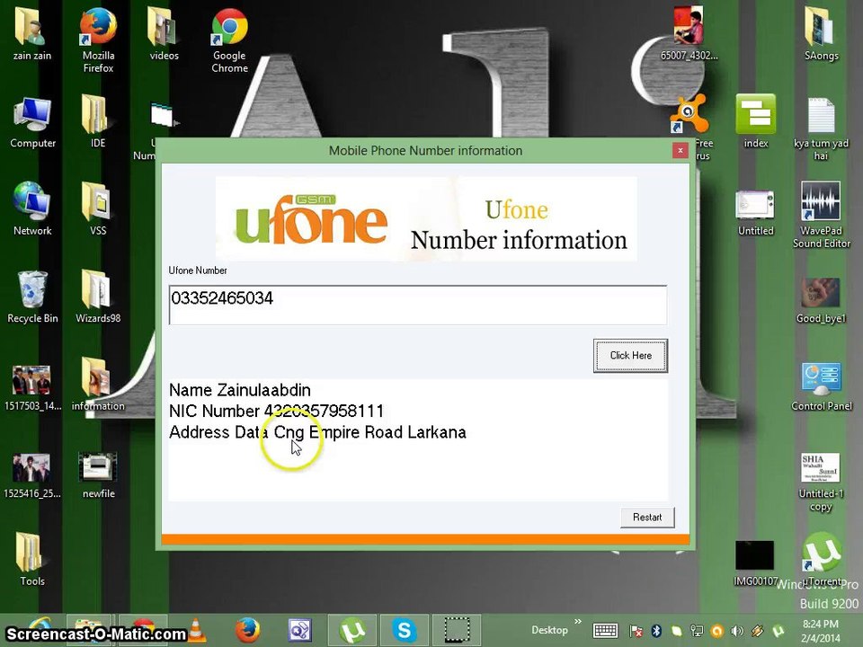863x647 pixels.
Task: Open Firefox from the taskbar
Action: (248, 631)
